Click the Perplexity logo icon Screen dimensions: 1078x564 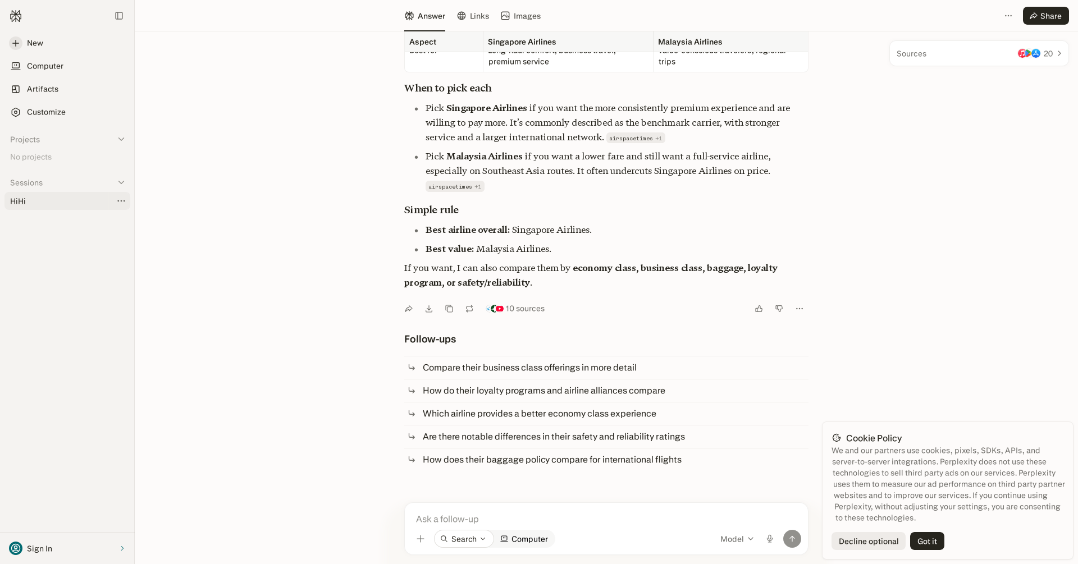pos(16,16)
